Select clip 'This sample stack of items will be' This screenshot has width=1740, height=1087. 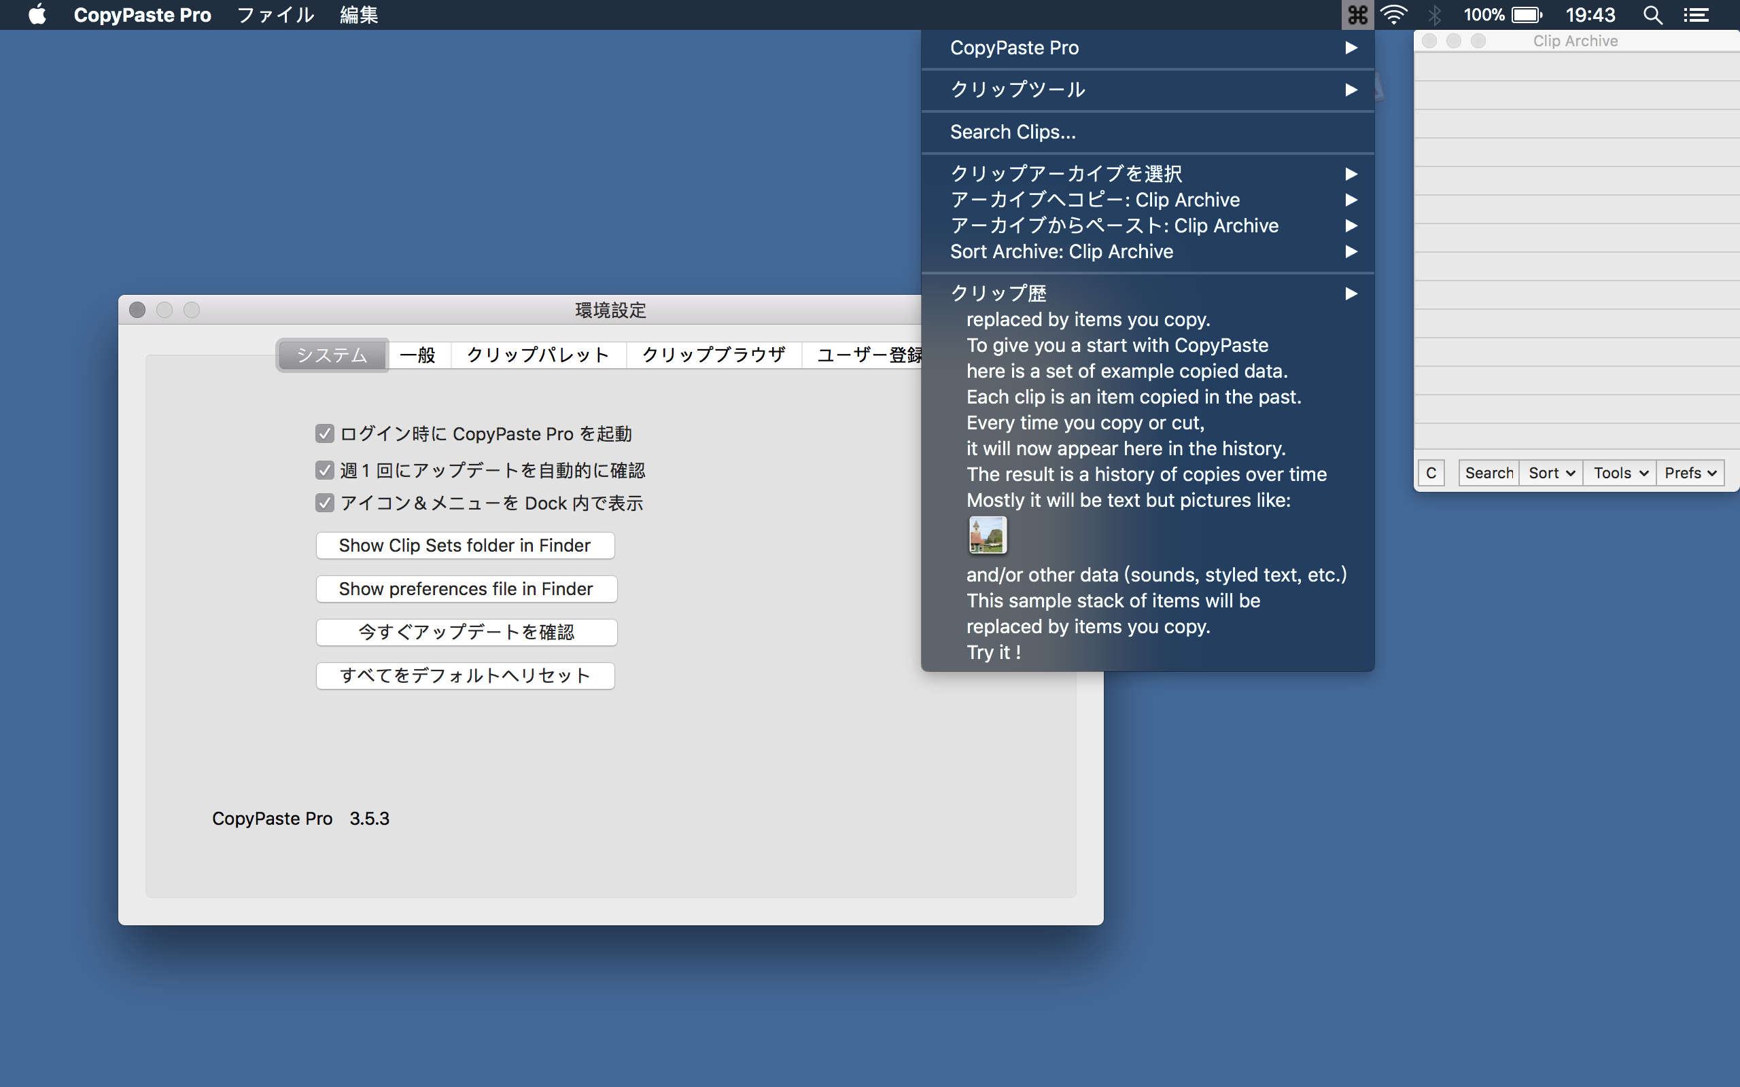click(x=1147, y=601)
